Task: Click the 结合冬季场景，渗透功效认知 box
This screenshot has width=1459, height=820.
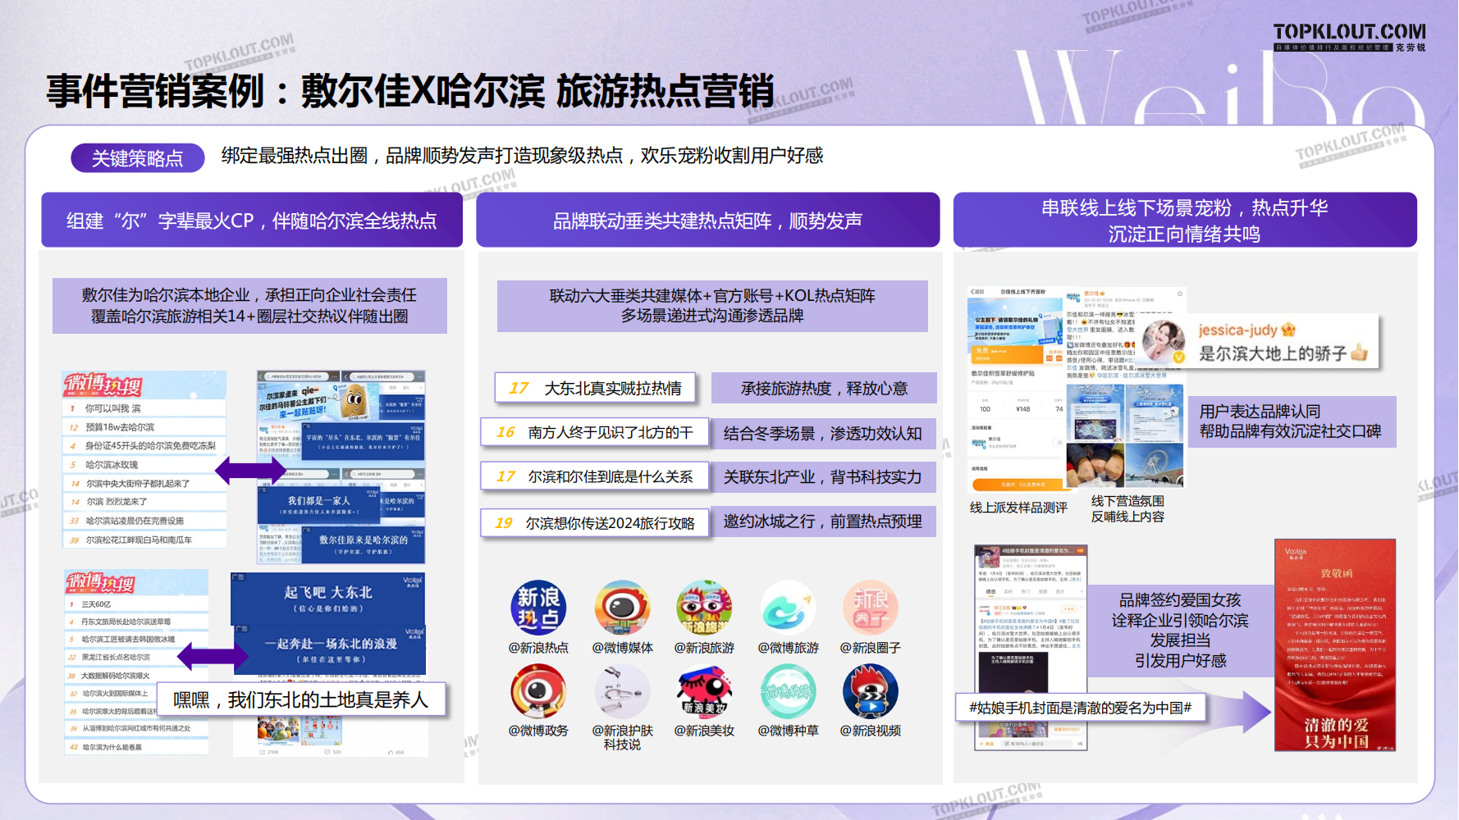Action: [824, 433]
